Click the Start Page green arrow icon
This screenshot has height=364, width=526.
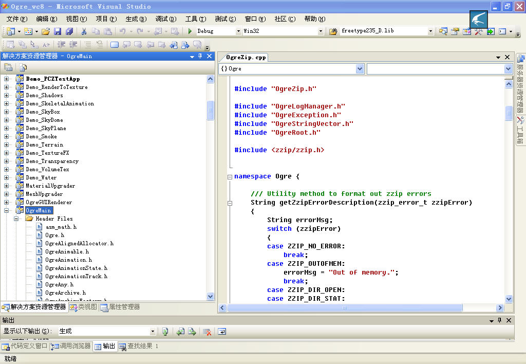click(491, 31)
